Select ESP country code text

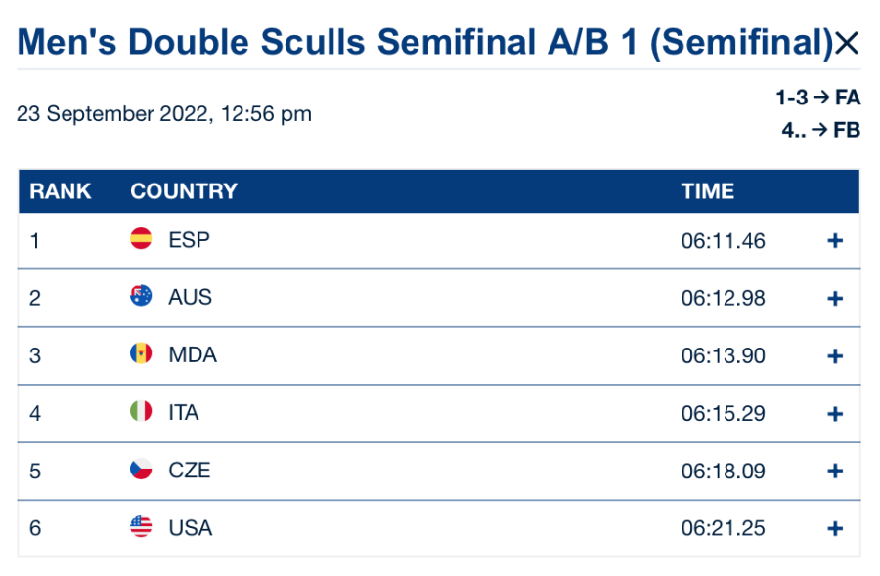(x=189, y=240)
